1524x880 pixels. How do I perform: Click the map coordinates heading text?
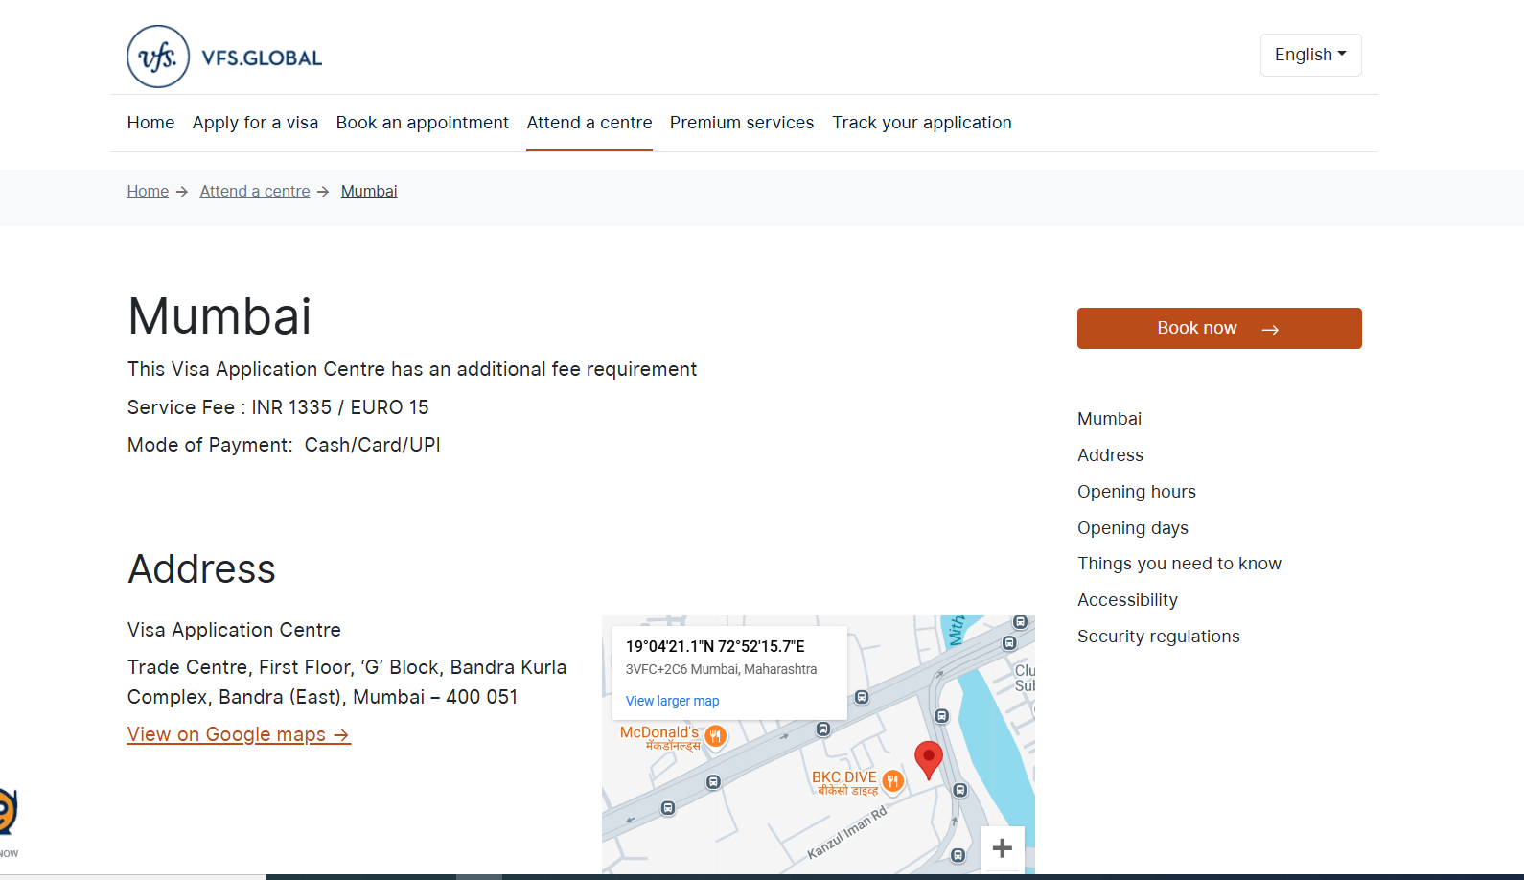715,646
